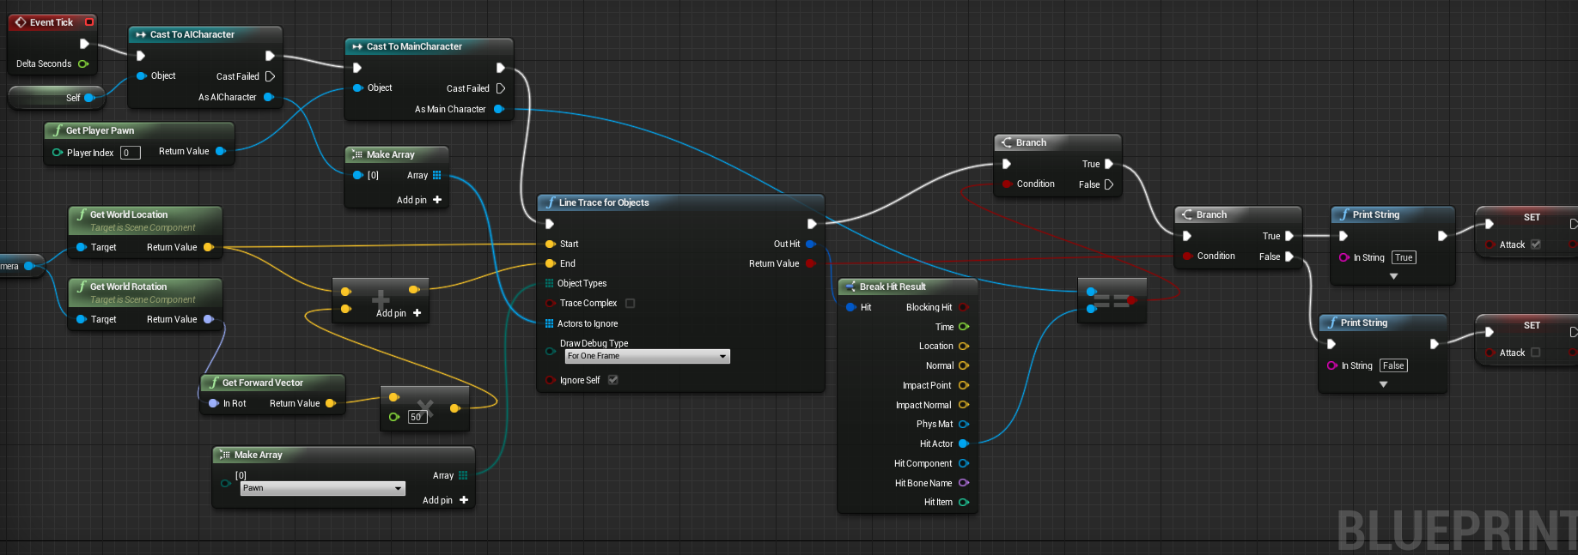Click the Cast Failed pin on Cast To AICharacter
Screen dimensions: 1578x555
click(270, 76)
